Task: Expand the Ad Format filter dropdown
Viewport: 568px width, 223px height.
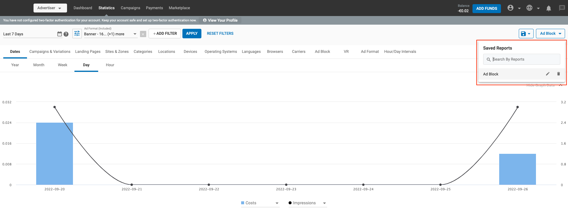Action: [135, 34]
